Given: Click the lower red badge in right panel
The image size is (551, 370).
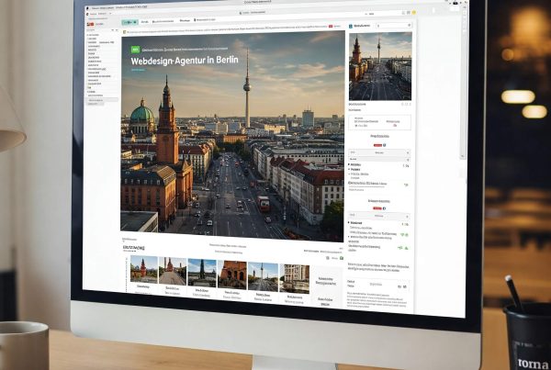Looking at the screenshot, I should pos(377,208).
